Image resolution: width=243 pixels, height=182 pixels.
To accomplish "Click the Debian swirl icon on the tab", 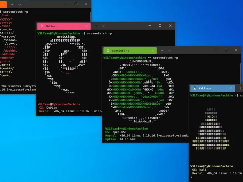I will pyautogui.click(x=42, y=26).
